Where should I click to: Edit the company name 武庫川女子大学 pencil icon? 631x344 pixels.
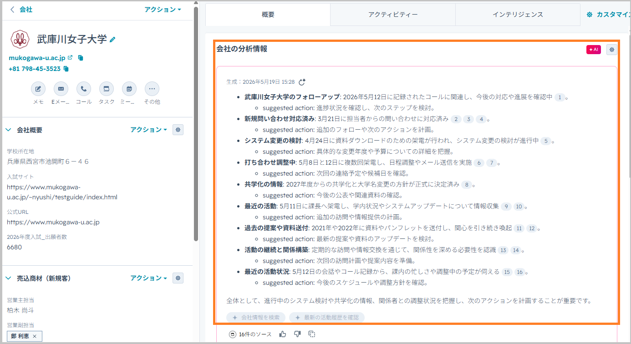pyautogui.click(x=112, y=40)
